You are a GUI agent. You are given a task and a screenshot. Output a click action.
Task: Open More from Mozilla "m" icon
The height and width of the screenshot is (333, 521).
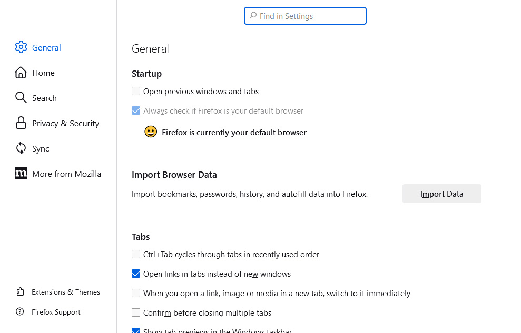tap(21, 174)
